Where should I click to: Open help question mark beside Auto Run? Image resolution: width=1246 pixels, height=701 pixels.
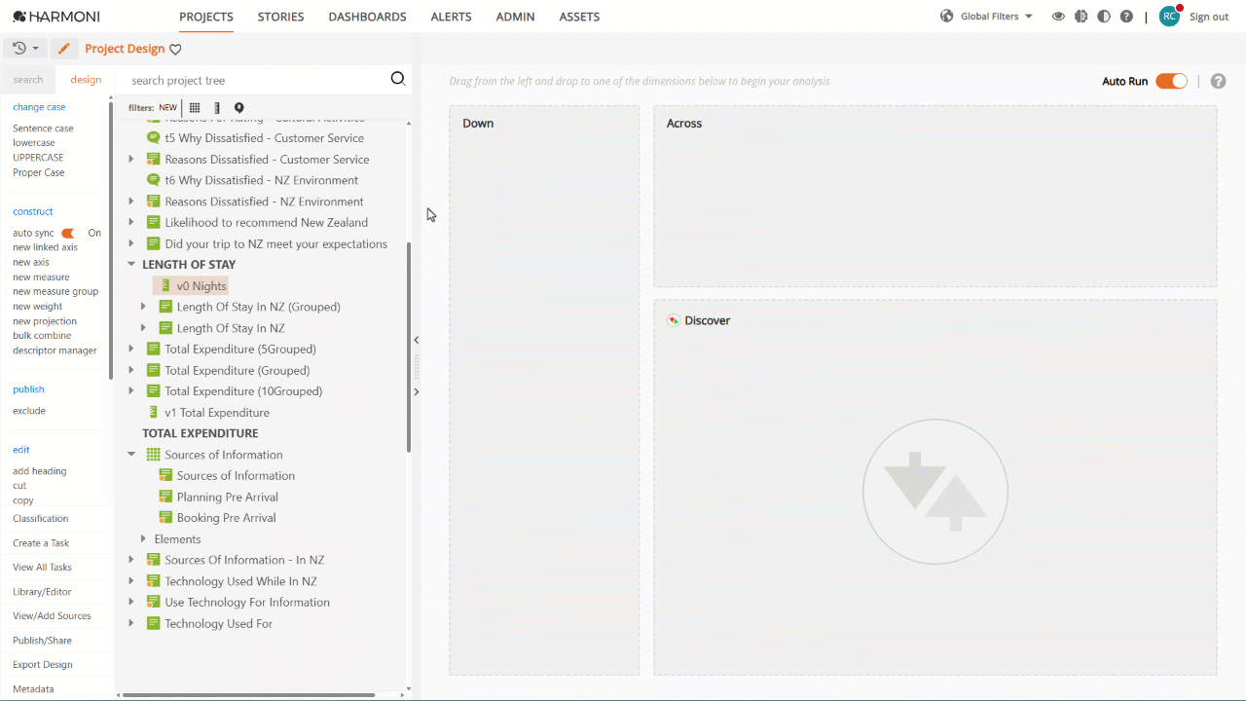point(1218,82)
